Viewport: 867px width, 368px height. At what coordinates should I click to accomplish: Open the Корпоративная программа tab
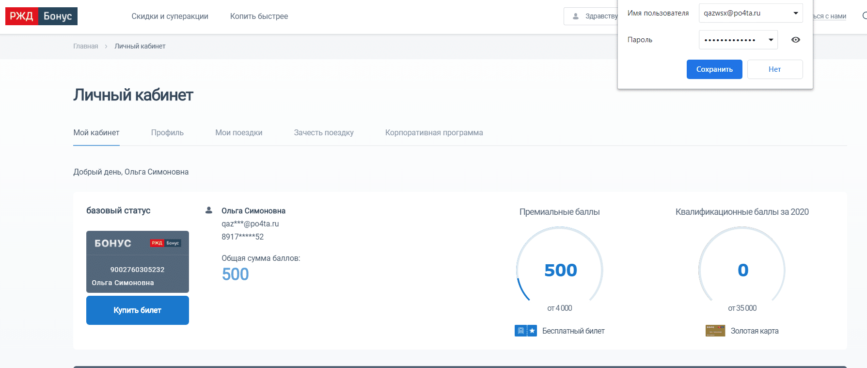point(434,133)
